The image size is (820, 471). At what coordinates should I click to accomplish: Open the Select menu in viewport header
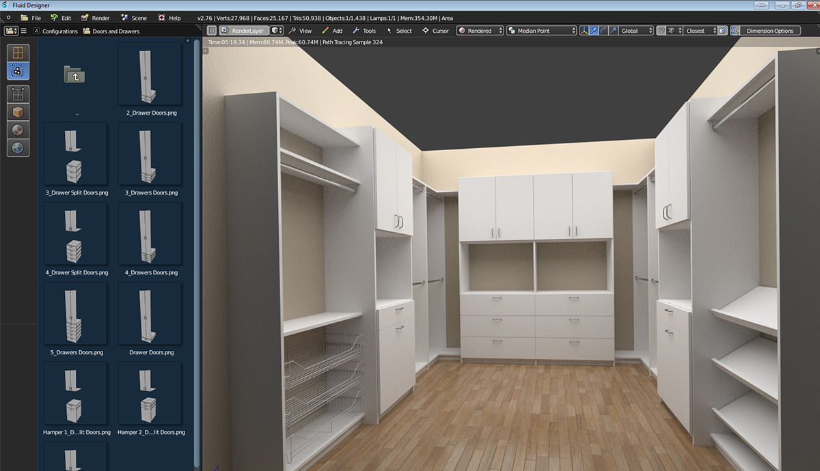pos(399,31)
